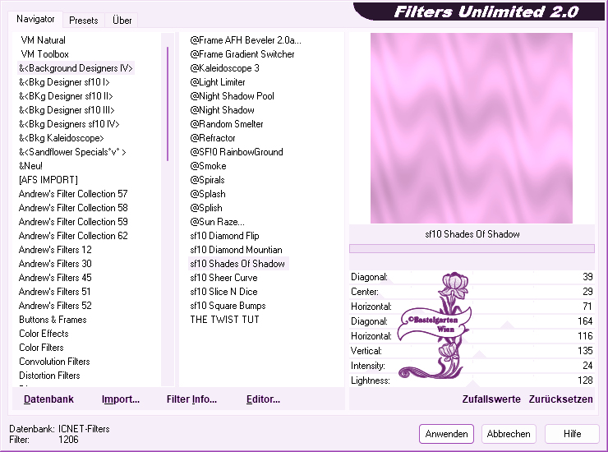Select @Sun Raze... filter
608x452 pixels.
(217, 222)
